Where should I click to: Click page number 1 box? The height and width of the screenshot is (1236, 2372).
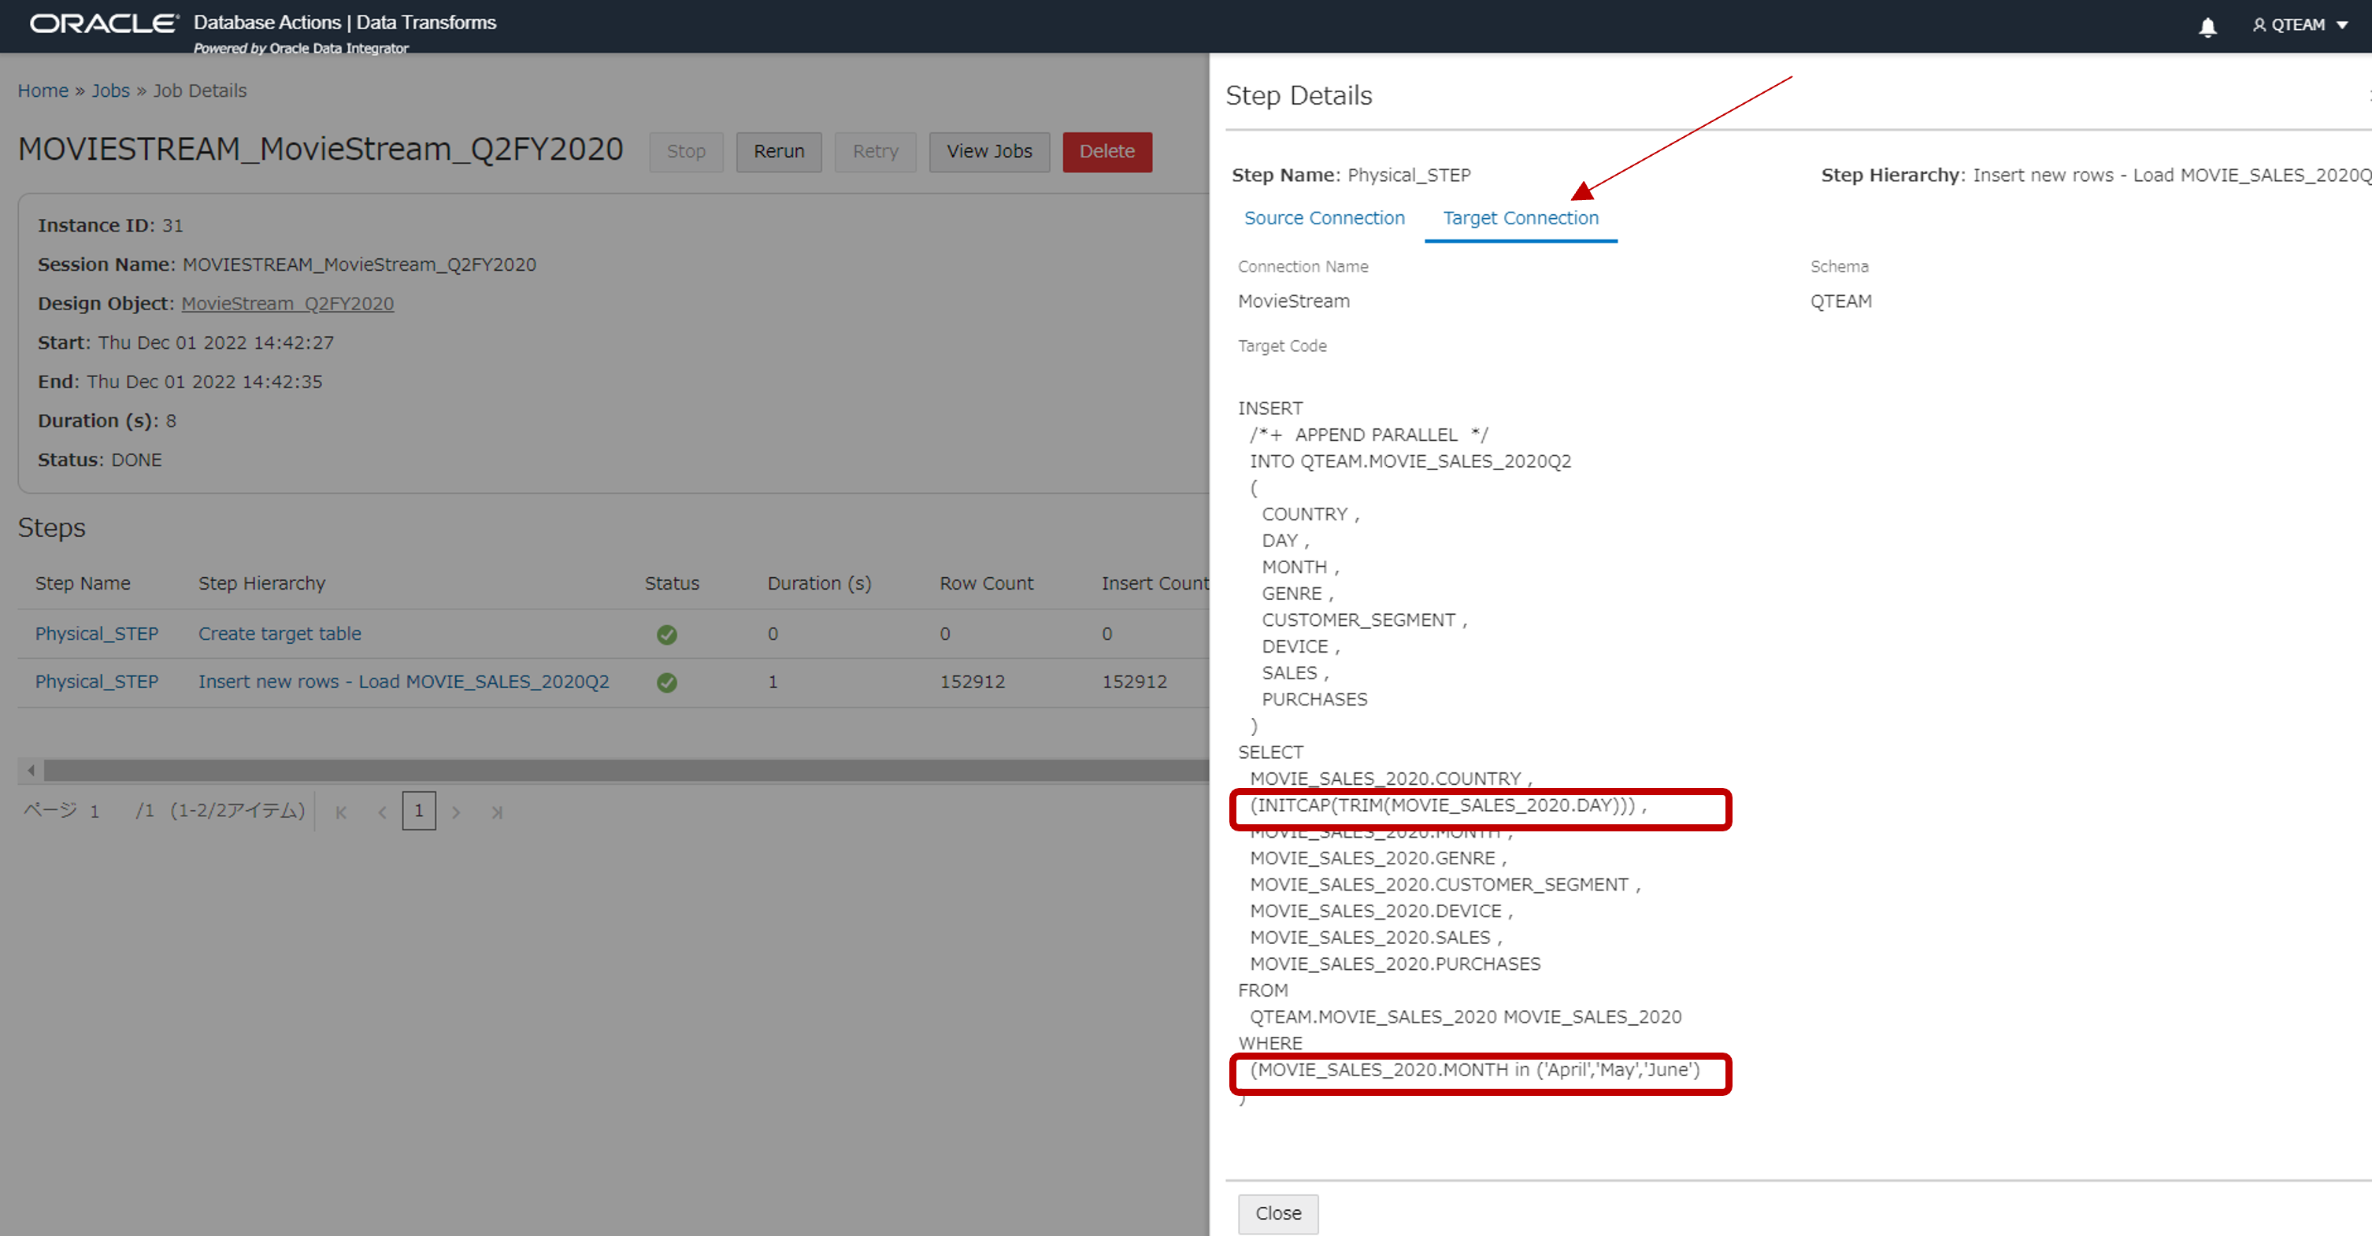418,811
